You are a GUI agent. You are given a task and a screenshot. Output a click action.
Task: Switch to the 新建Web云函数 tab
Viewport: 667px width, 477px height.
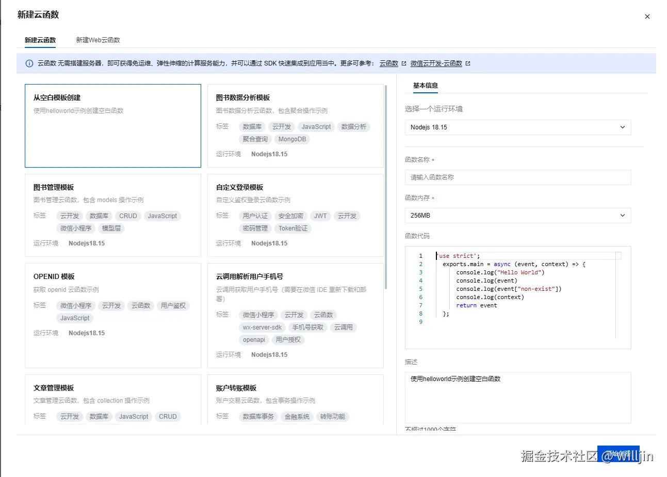(98, 40)
